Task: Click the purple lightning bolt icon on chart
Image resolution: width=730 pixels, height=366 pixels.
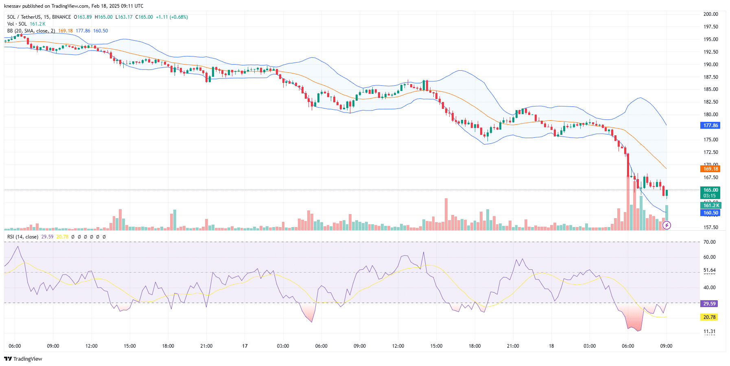Action: pos(667,225)
